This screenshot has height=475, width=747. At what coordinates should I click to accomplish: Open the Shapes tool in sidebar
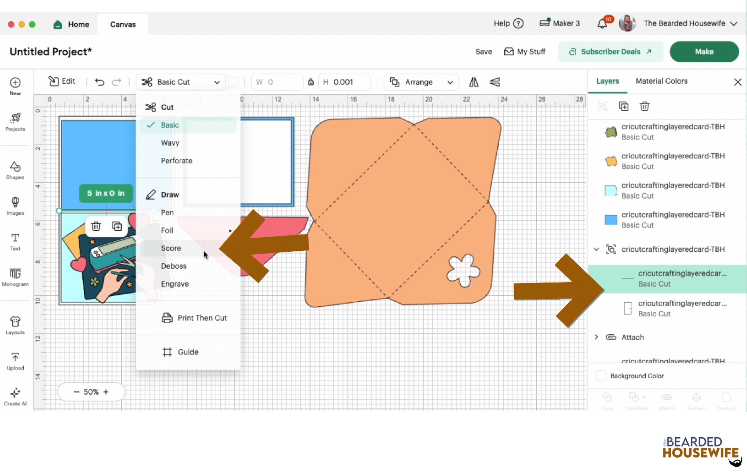point(15,170)
